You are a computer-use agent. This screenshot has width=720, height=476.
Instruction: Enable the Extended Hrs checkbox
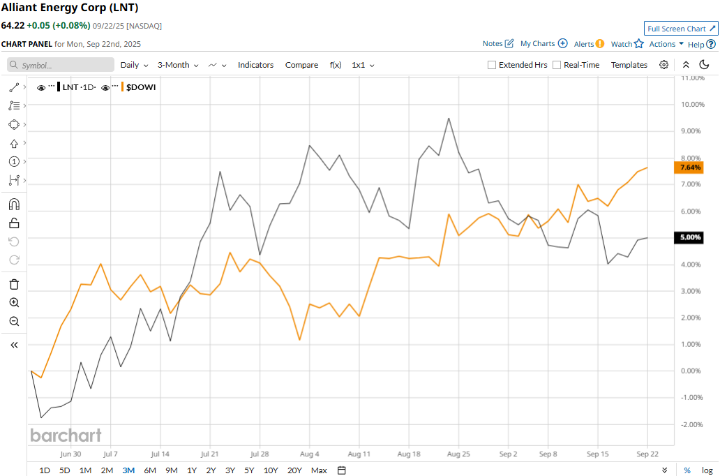click(491, 65)
